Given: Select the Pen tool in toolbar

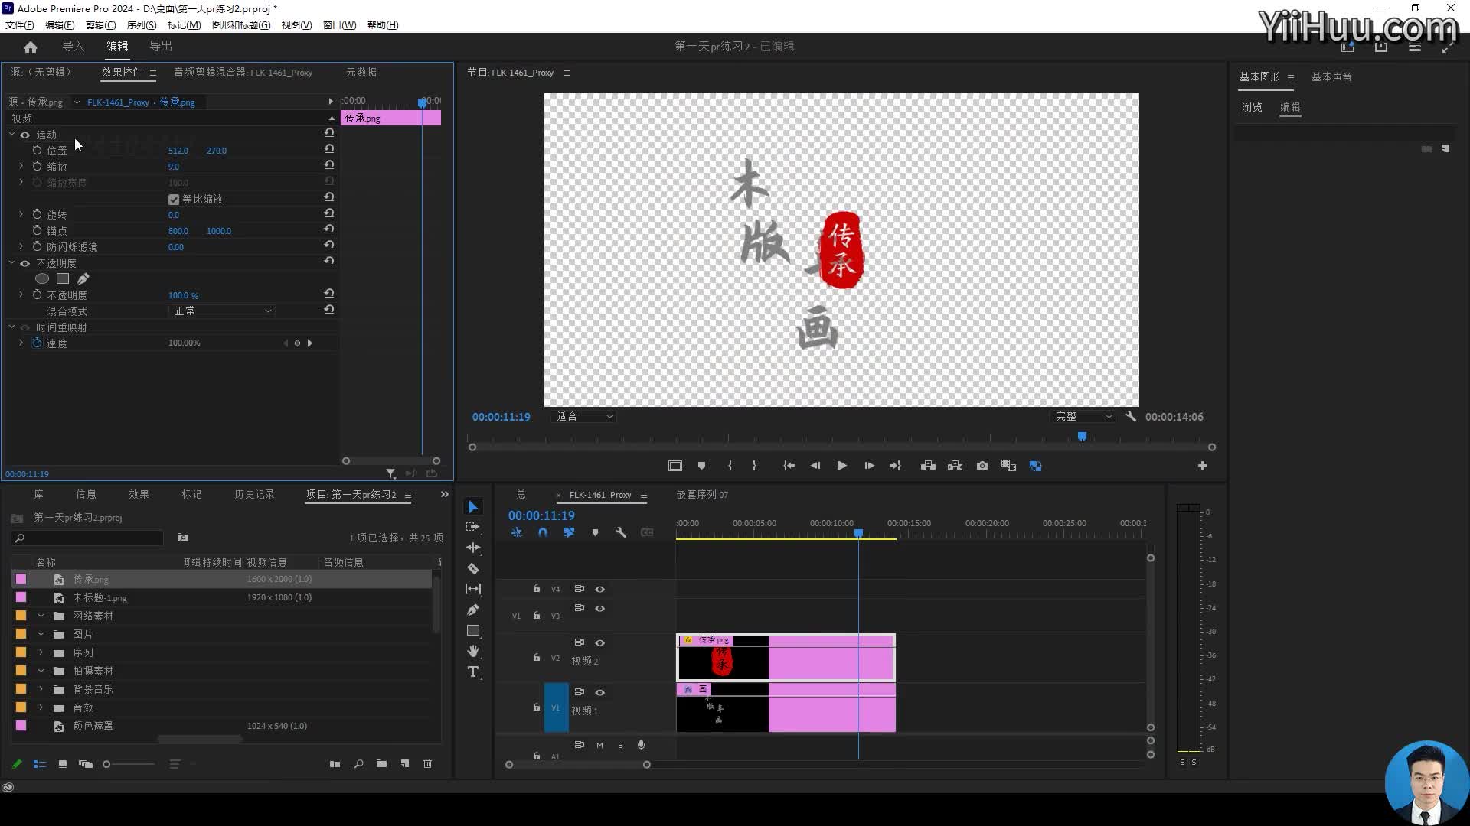Looking at the screenshot, I should pyautogui.click(x=473, y=610).
